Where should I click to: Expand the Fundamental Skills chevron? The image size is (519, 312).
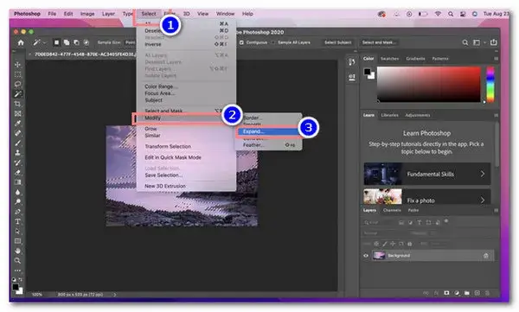(x=483, y=174)
